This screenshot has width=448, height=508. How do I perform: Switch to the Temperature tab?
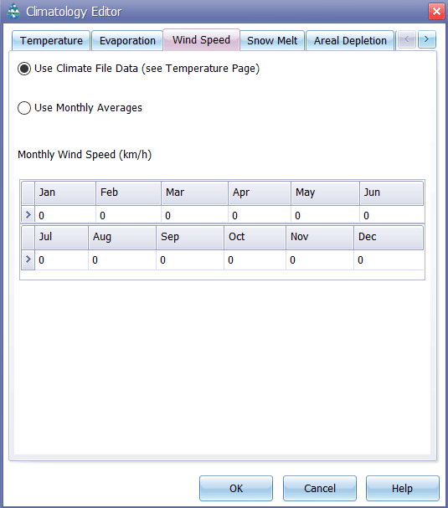(51, 40)
